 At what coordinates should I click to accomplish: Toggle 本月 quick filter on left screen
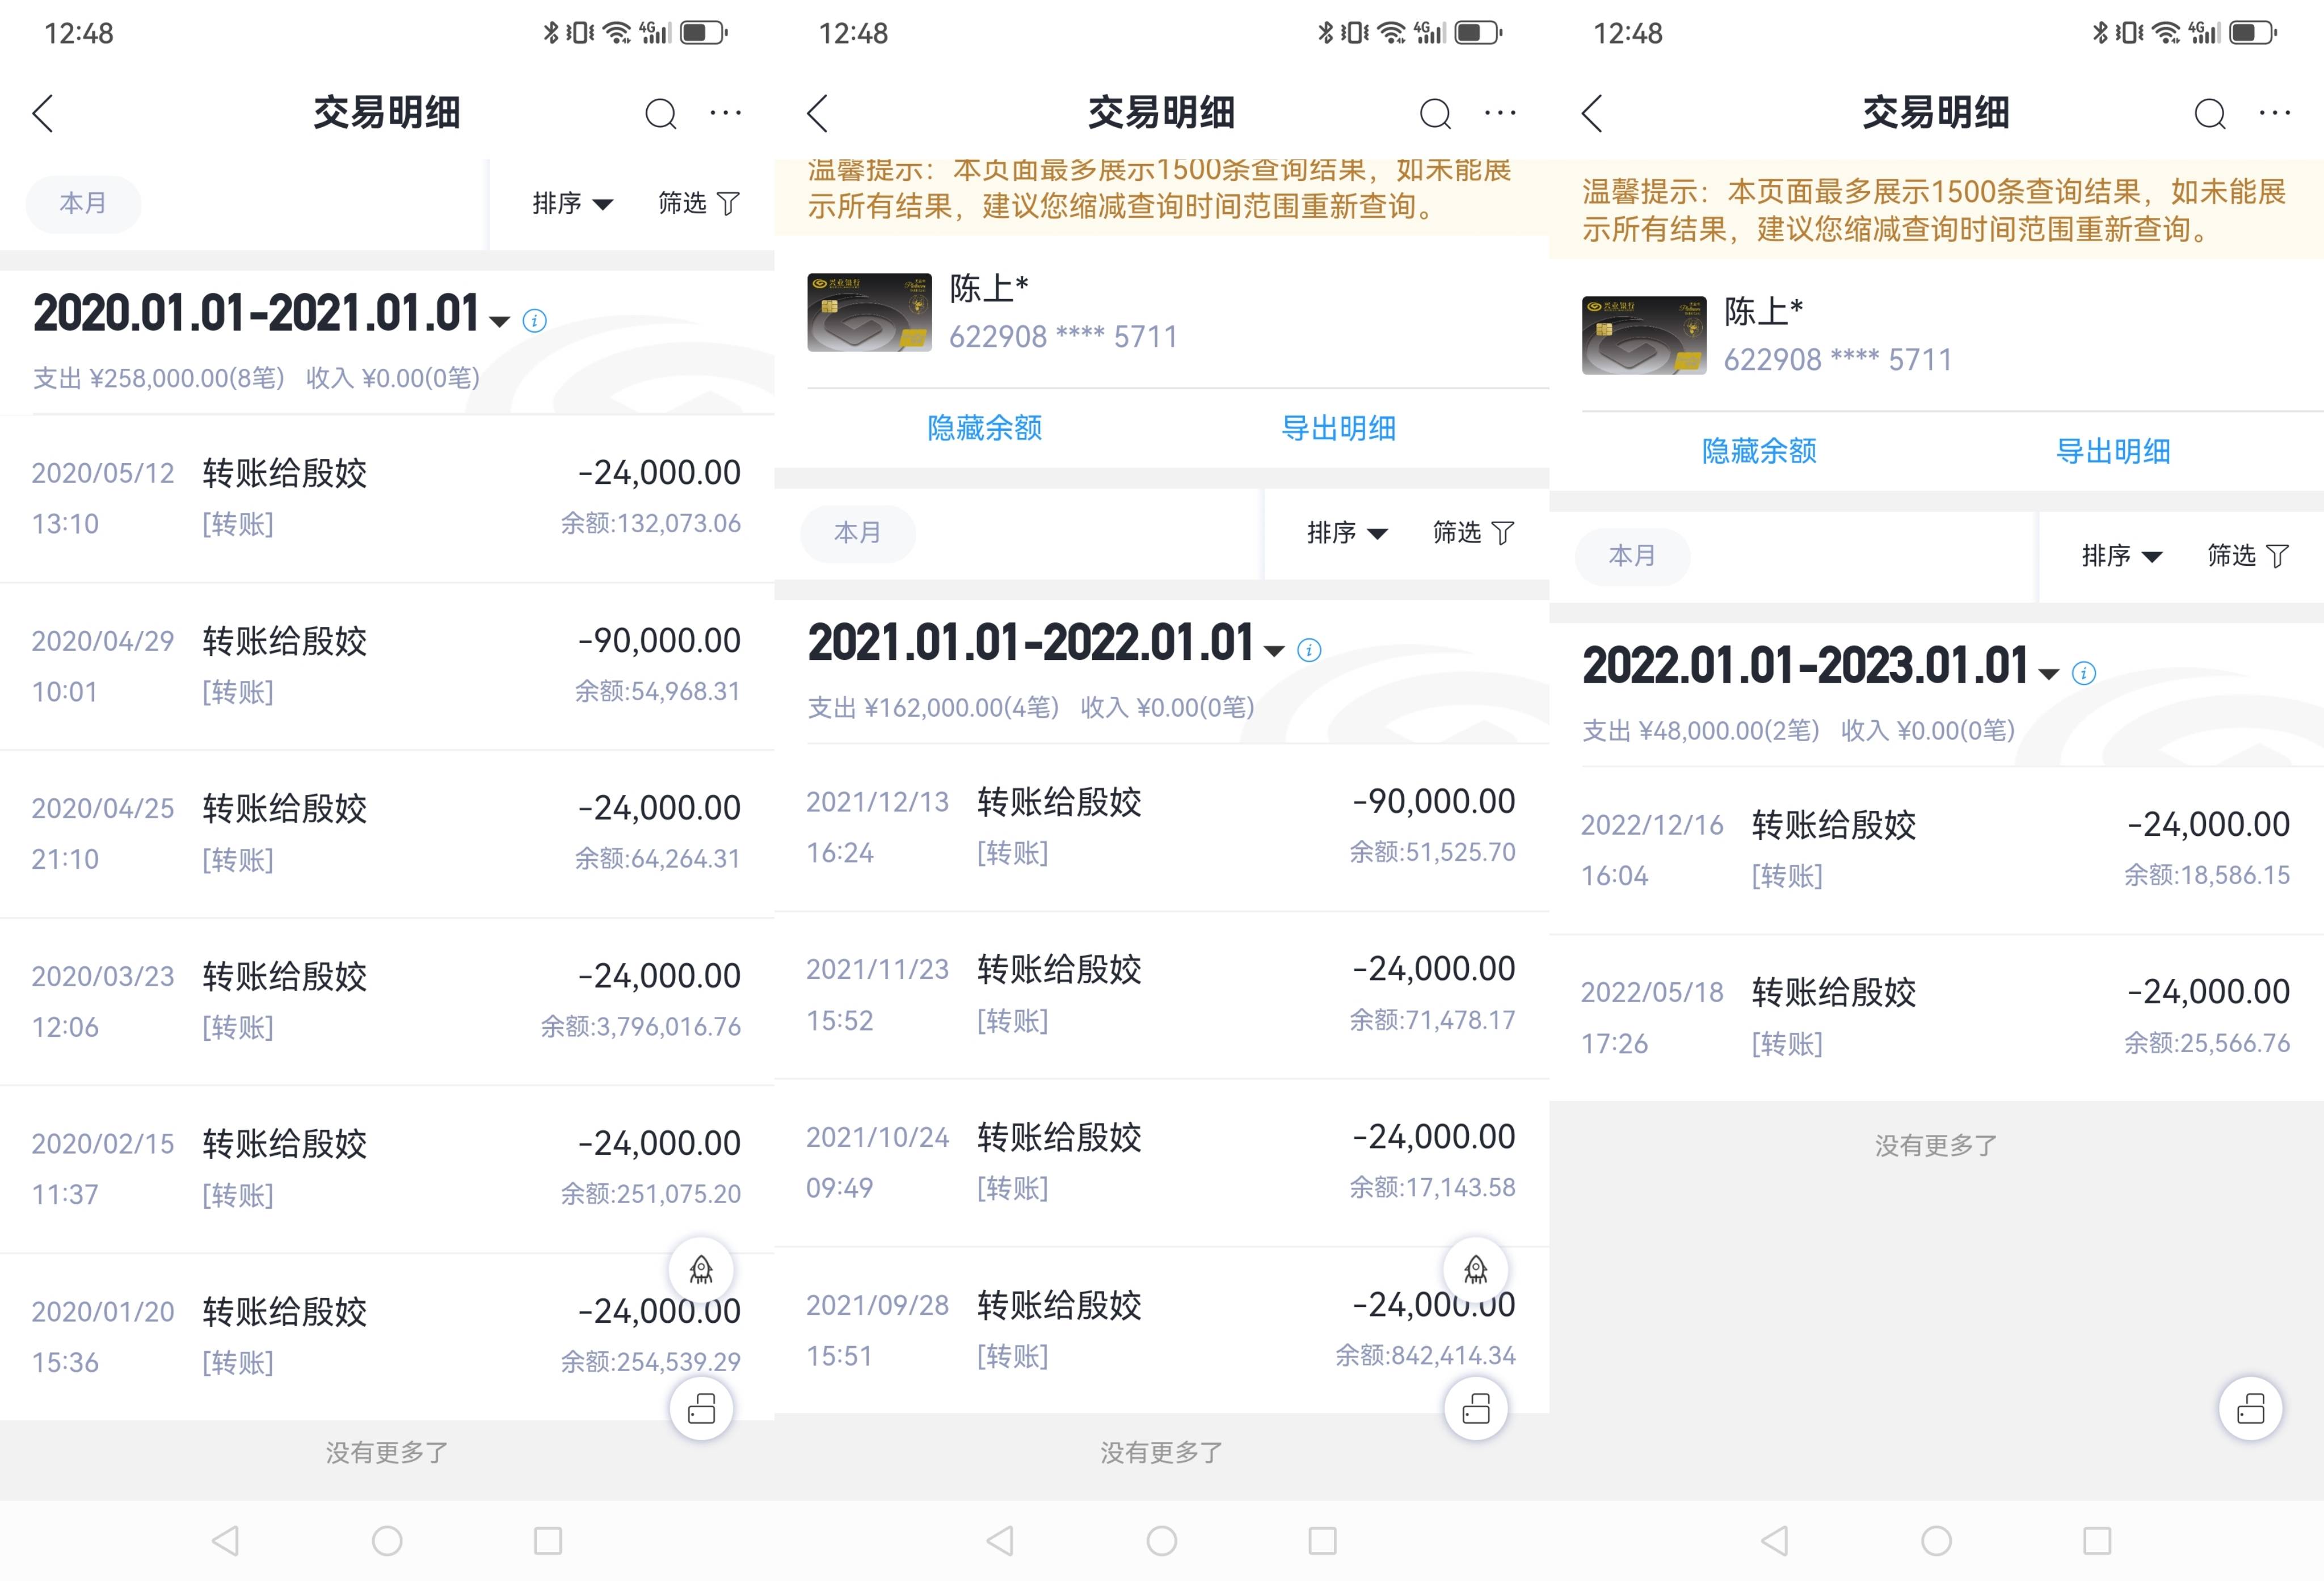83,204
